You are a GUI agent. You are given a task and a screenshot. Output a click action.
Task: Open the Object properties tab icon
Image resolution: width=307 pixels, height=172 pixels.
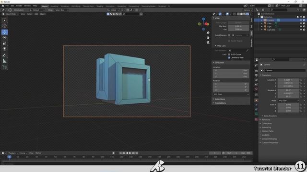tap(256, 100)
